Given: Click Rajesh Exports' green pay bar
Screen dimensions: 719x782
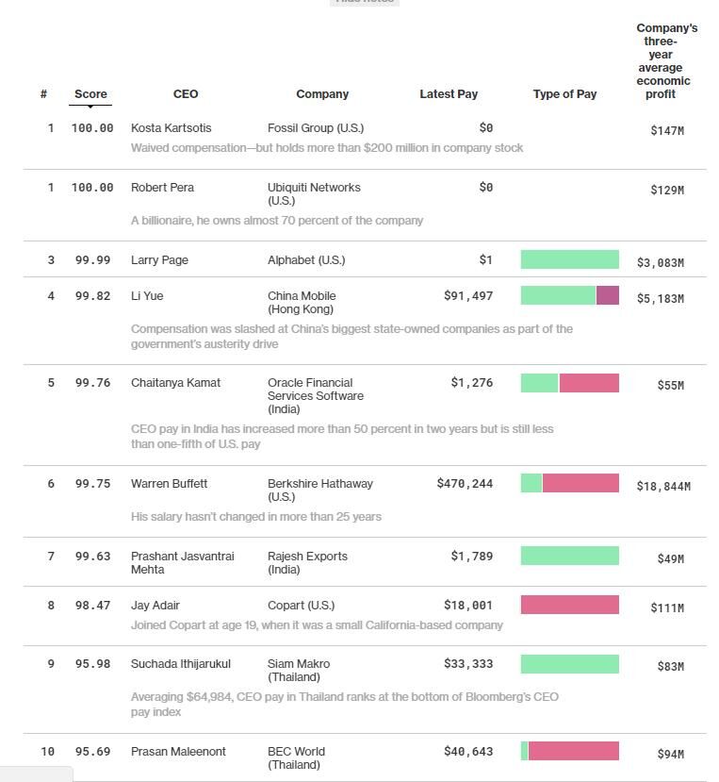Looking at the screenshot, I should coord(569,556).
